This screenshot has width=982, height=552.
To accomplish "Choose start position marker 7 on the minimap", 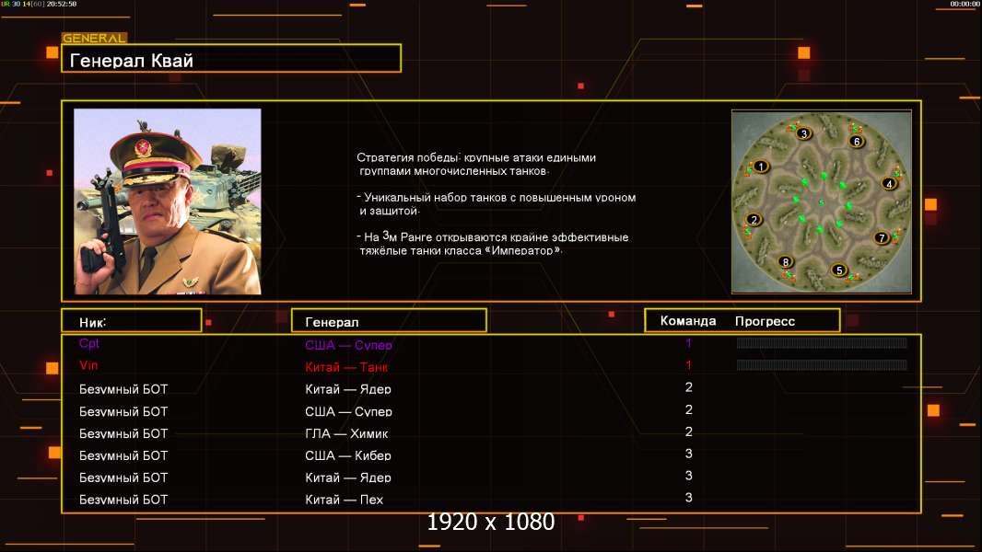I will point(882,237).
